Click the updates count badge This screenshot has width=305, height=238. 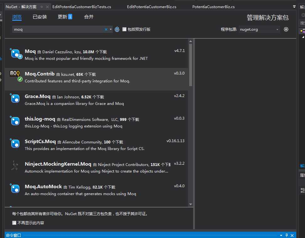[70, 17]
